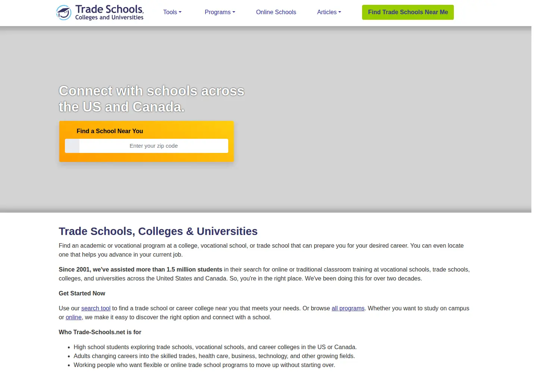Open the Articles dropdown menu

point(329,12)
